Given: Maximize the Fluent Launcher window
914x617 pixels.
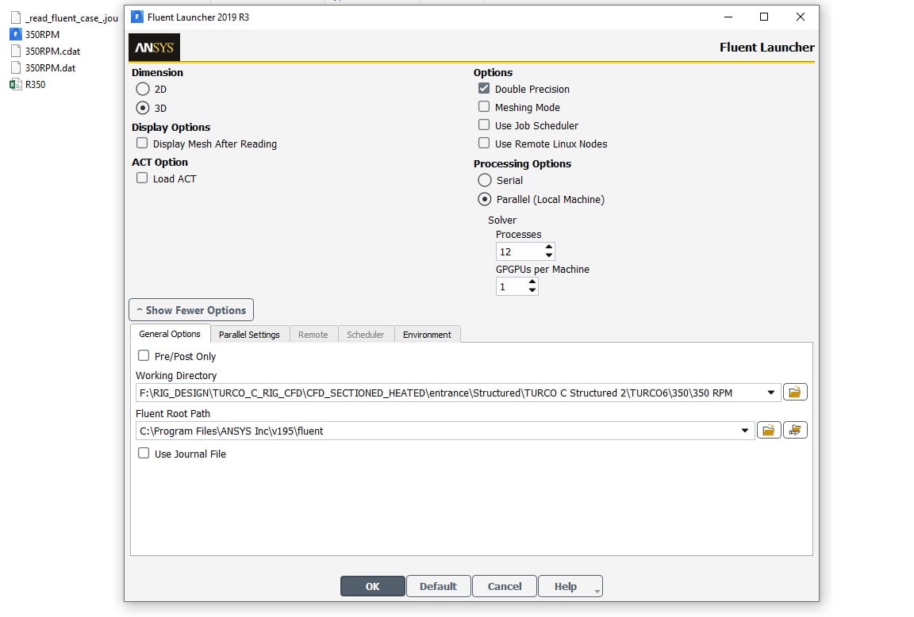Looking at the screenshot, I should (x=764, y=17).
